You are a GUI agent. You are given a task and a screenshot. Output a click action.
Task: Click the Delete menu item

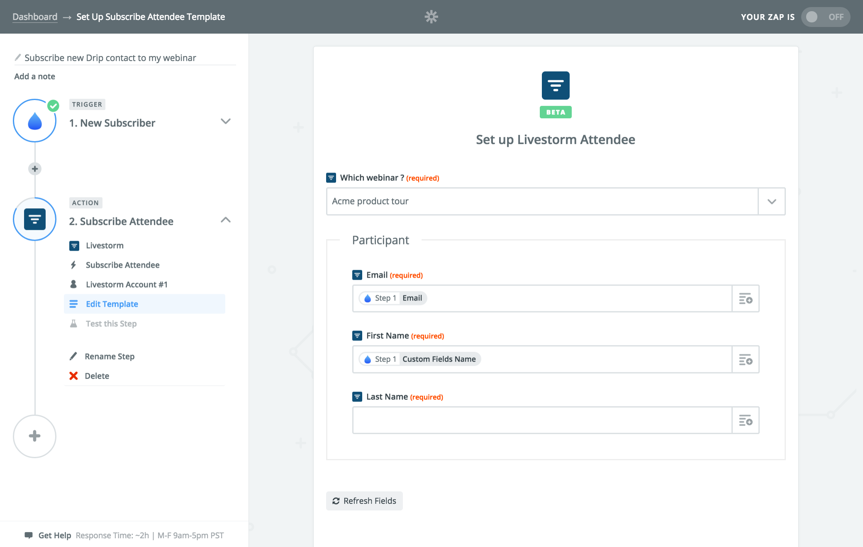(98, 375)
